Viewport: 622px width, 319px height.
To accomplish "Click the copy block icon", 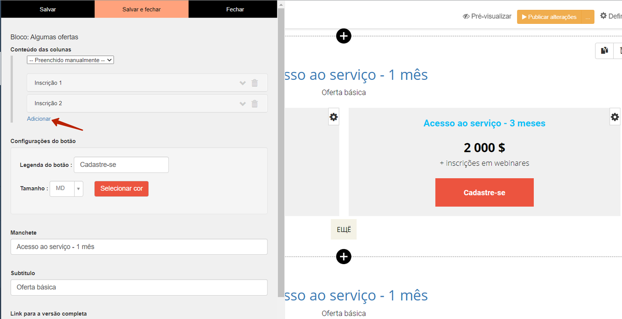I will (604, 50).
